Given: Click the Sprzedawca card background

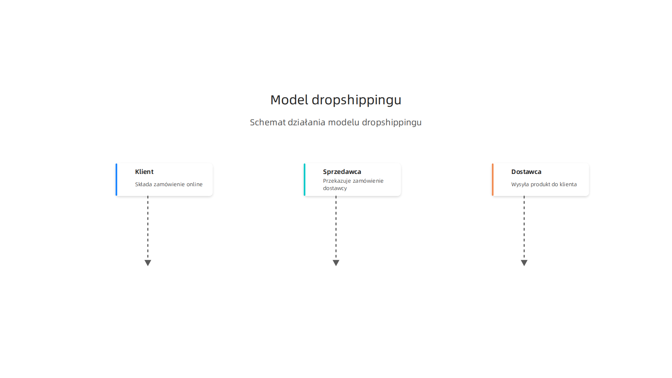Looking at the screenshot, I should tap(352, 180).
